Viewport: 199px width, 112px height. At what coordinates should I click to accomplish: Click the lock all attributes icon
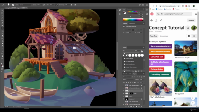pos(135,82)
